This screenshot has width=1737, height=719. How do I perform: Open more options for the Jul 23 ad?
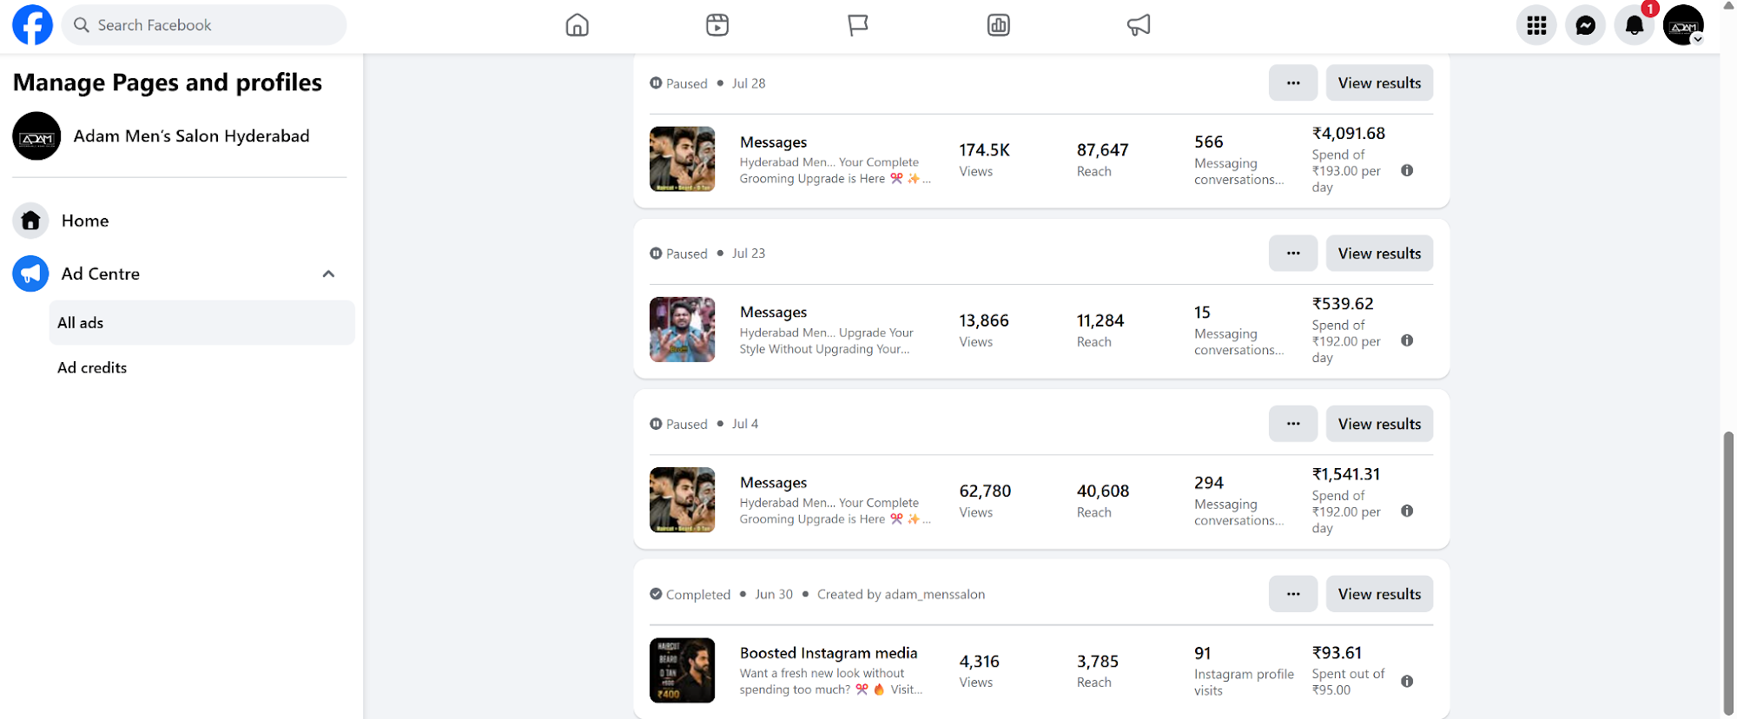[x=1293, y=254]
